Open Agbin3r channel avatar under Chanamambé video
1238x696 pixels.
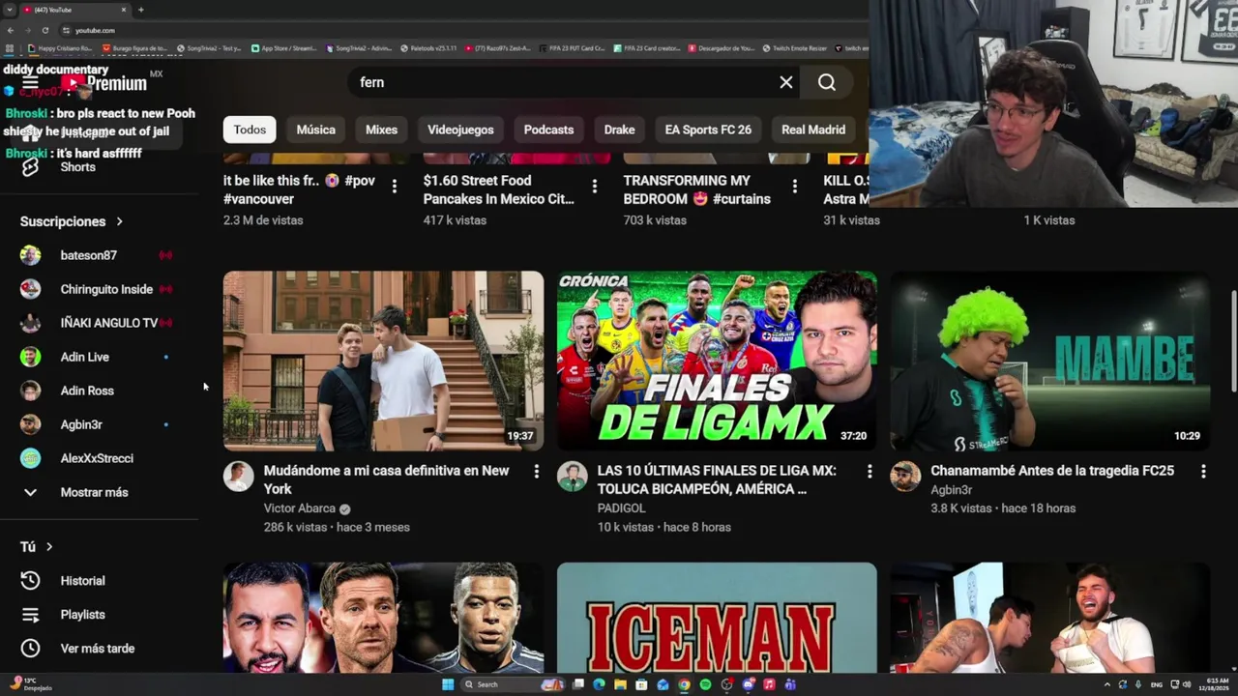tap(905, 477)
